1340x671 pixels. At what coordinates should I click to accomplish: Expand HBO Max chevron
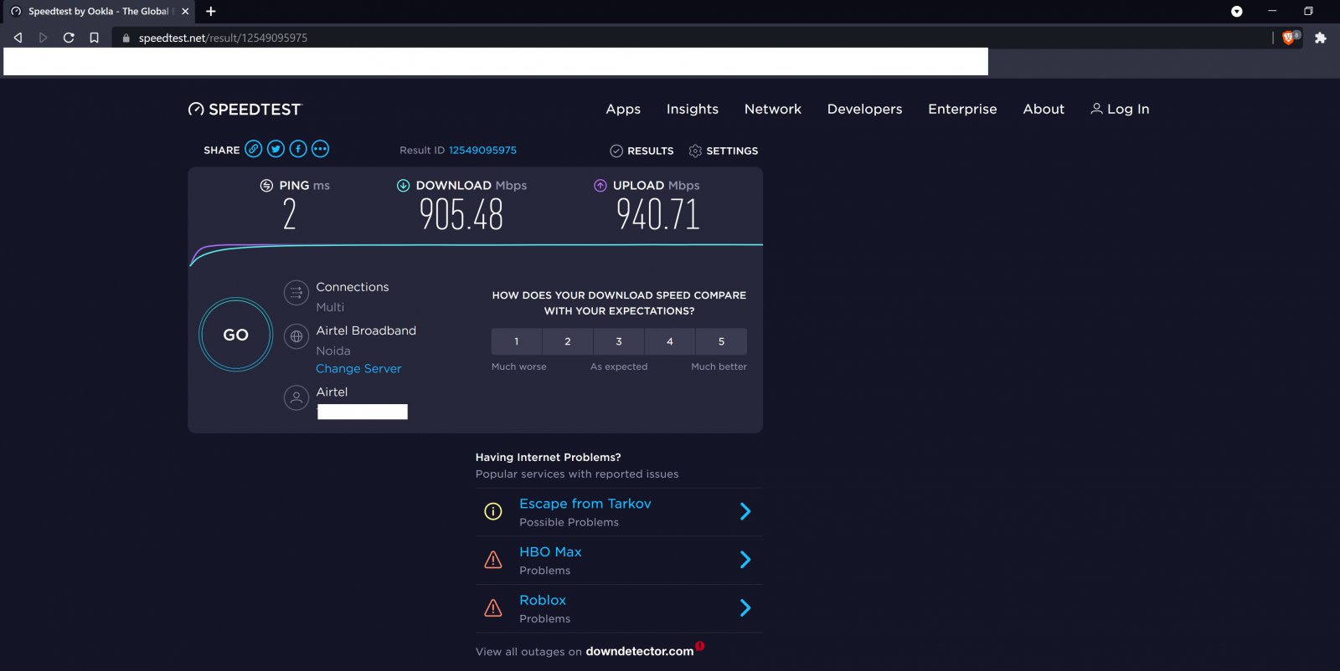point(745,560)
